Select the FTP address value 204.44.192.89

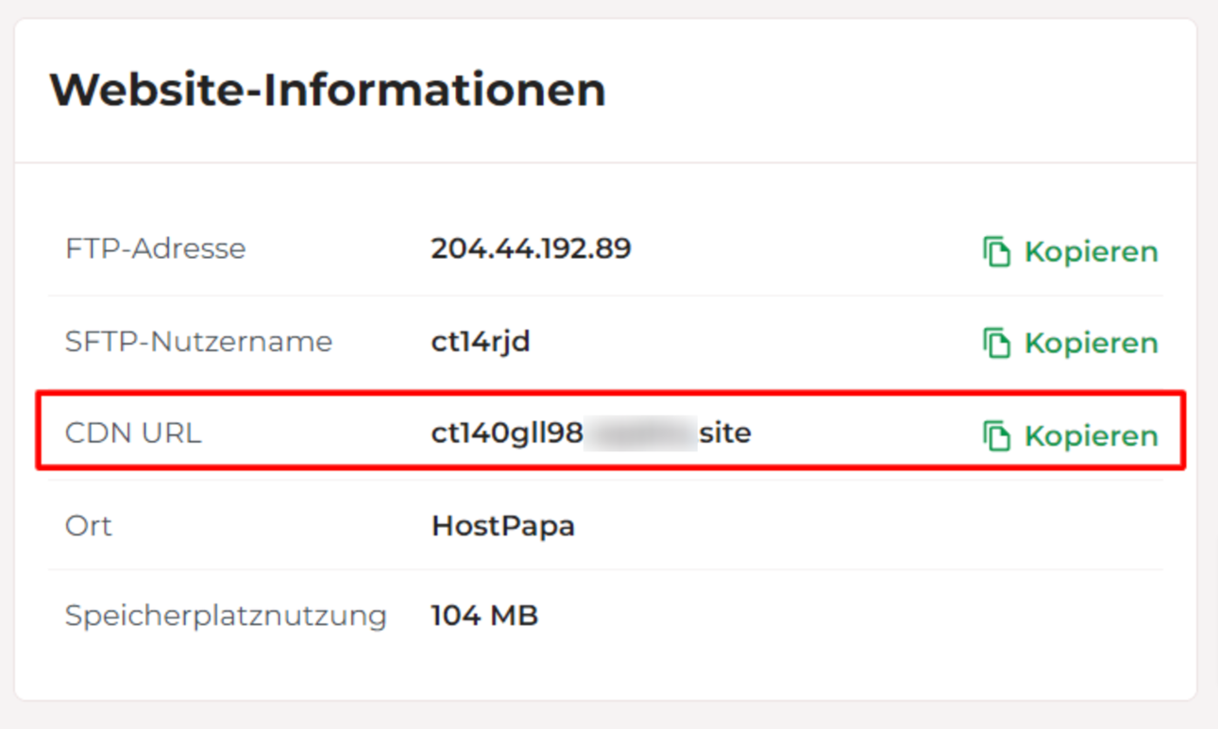[531, 248]
